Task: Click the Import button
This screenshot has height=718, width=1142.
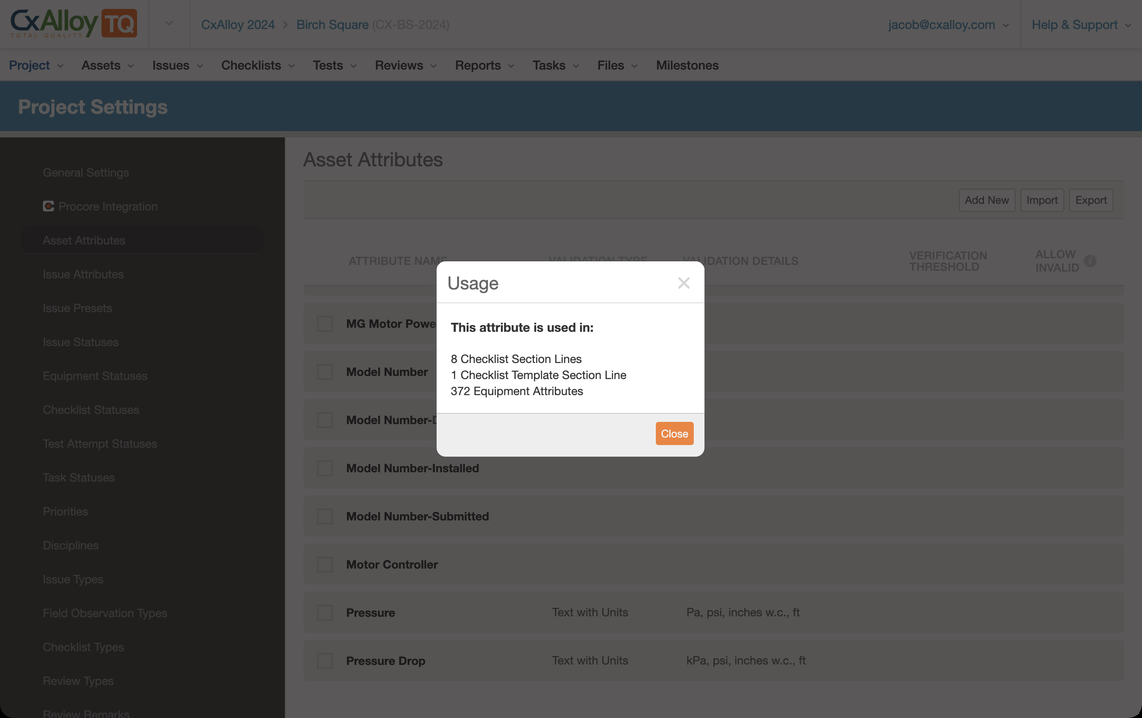Action: click(x=1042, y=200)
